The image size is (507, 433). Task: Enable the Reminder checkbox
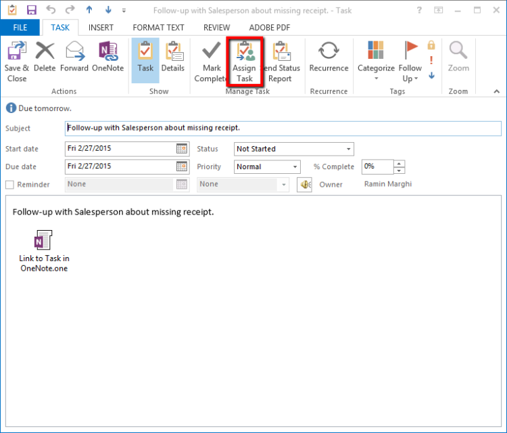click(x=9, y=185)
